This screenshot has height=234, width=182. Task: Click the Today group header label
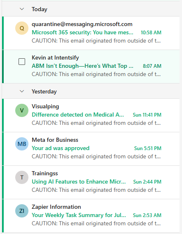tap(40, 9)
